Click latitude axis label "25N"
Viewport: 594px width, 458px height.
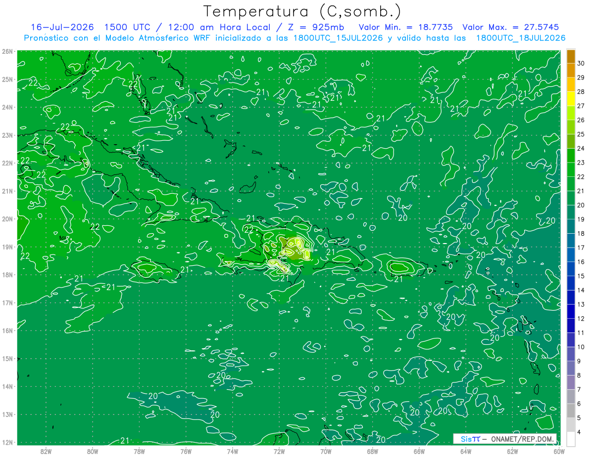pos(7,79)
